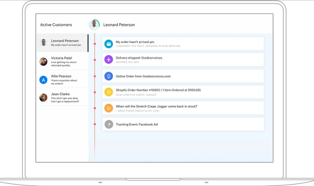This screenshot has width=314, height=186.
Task: Click 'This shirt I got was dirty' preview
Action: tap(65, 100)
